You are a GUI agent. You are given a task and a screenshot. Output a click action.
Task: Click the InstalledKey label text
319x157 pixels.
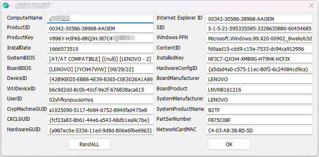pyautogui.click(x=170, y=58)
